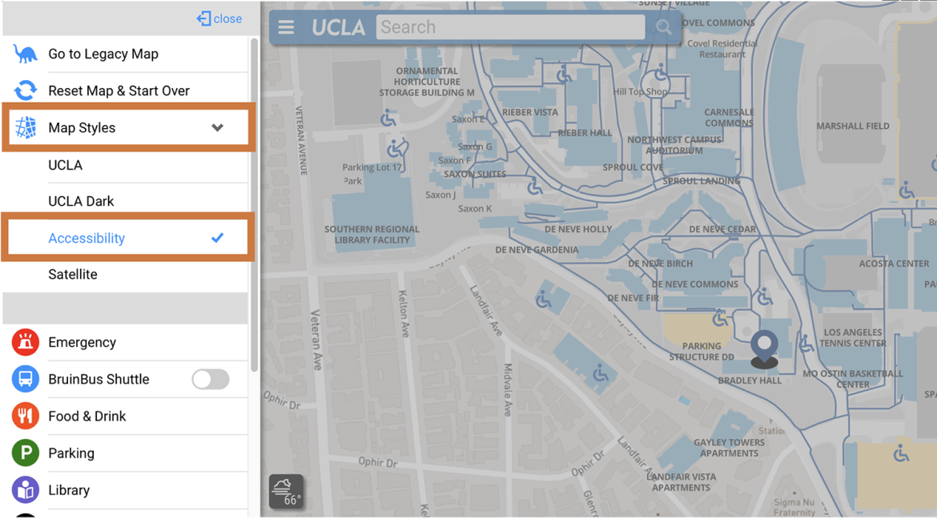This screenshot has height=527, width=937.
Task: Click the SPROUL LANDING label
Action: point(701,181)
